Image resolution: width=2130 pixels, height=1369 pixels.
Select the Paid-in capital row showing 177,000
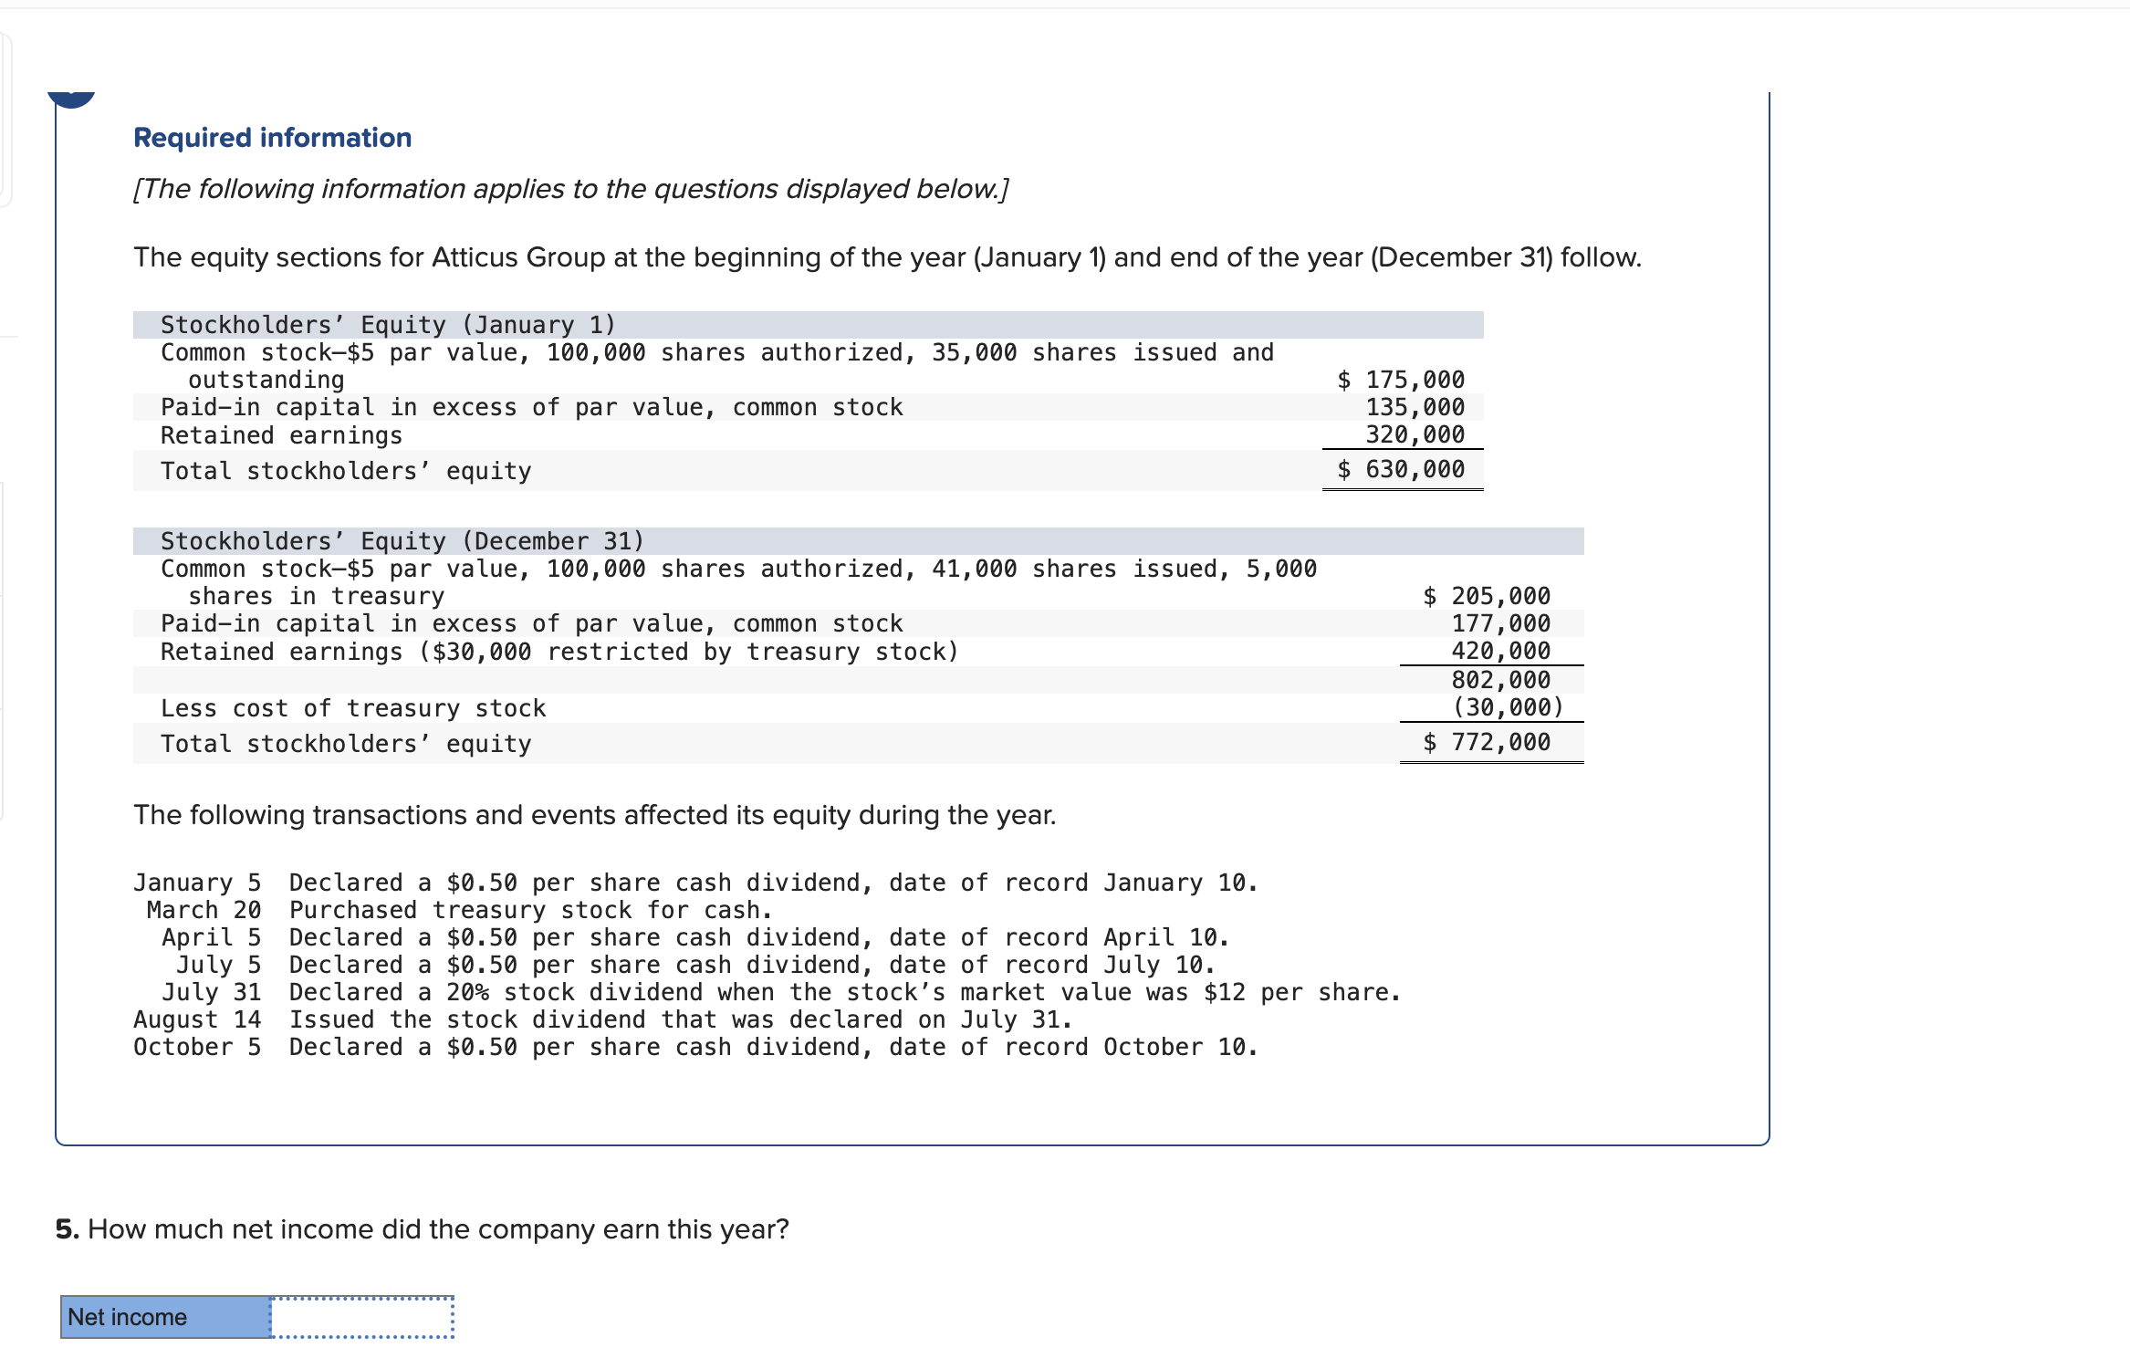(x=531, y=622)
